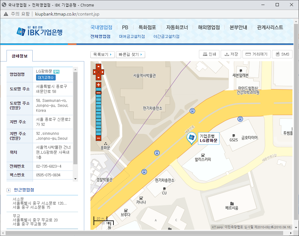Click the GS25 store icon
Image resolution: width=299 pixels, height=236 pixels.
click(x=234, y=136)
